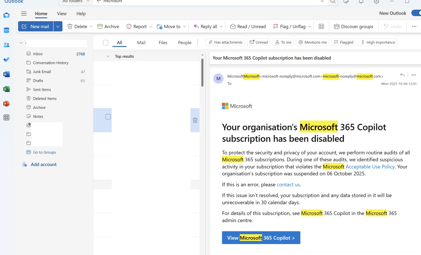Click Discover groups

pos(353,26)
